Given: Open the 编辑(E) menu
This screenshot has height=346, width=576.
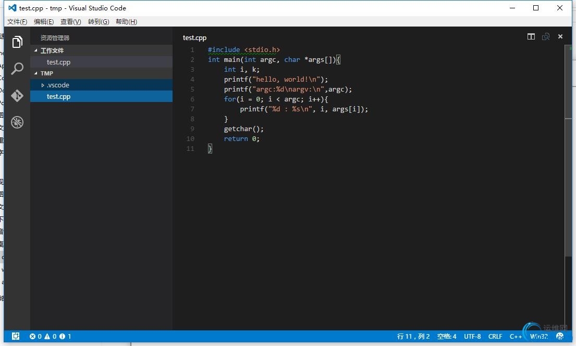Looking at the screenshot, I should (44, 22).
